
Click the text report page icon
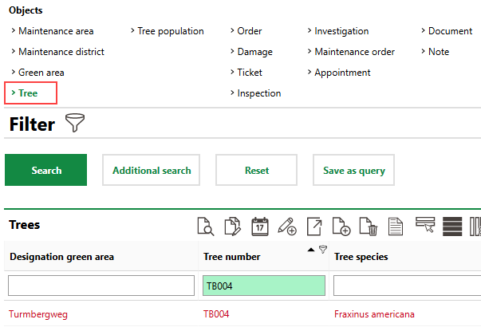point(395,227)
